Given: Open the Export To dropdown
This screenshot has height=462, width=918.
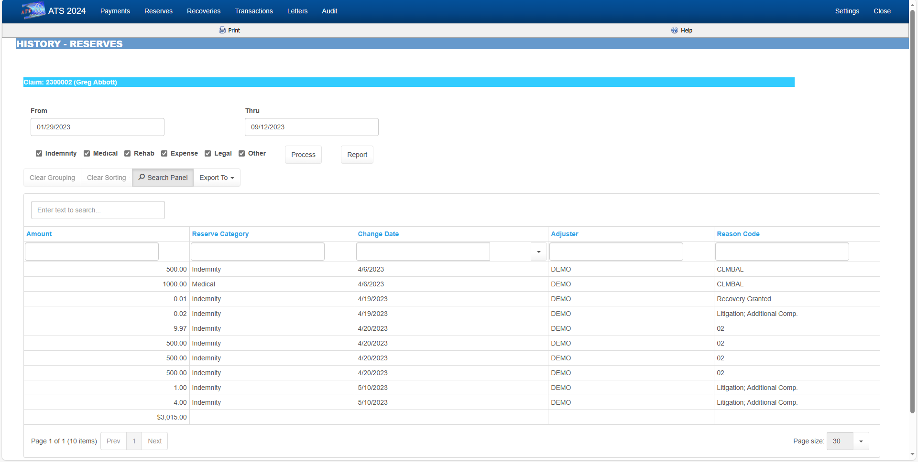Looking at the screenshot, I should click(217, 178).
